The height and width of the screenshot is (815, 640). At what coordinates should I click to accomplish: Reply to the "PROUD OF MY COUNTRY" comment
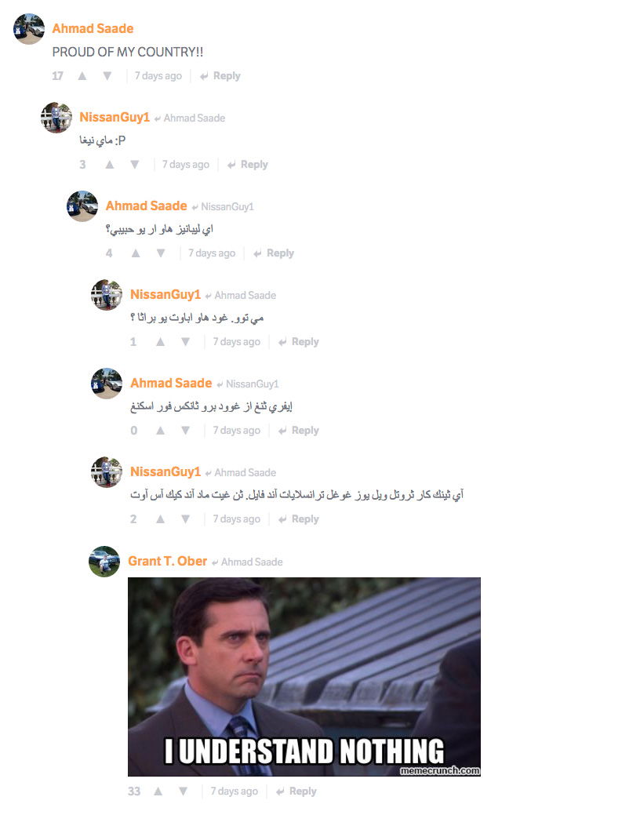pos(220,76)
